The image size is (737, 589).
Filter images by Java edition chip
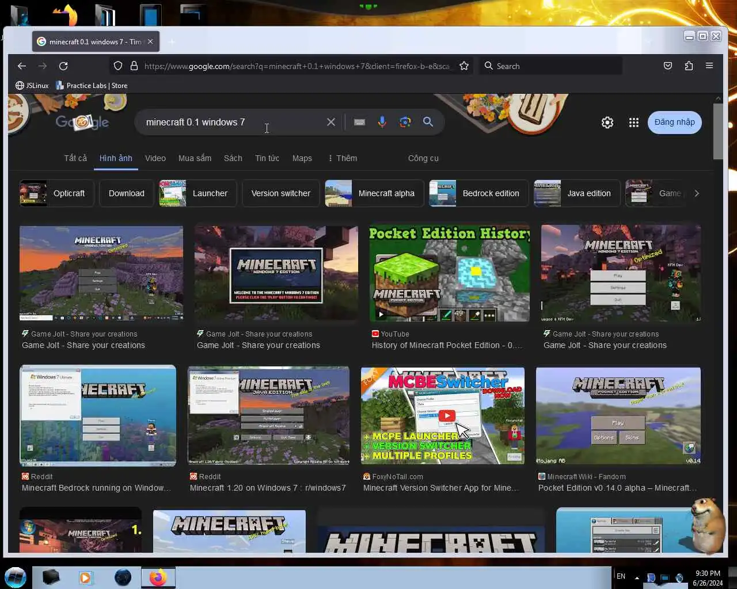click(x=577, y=193)
